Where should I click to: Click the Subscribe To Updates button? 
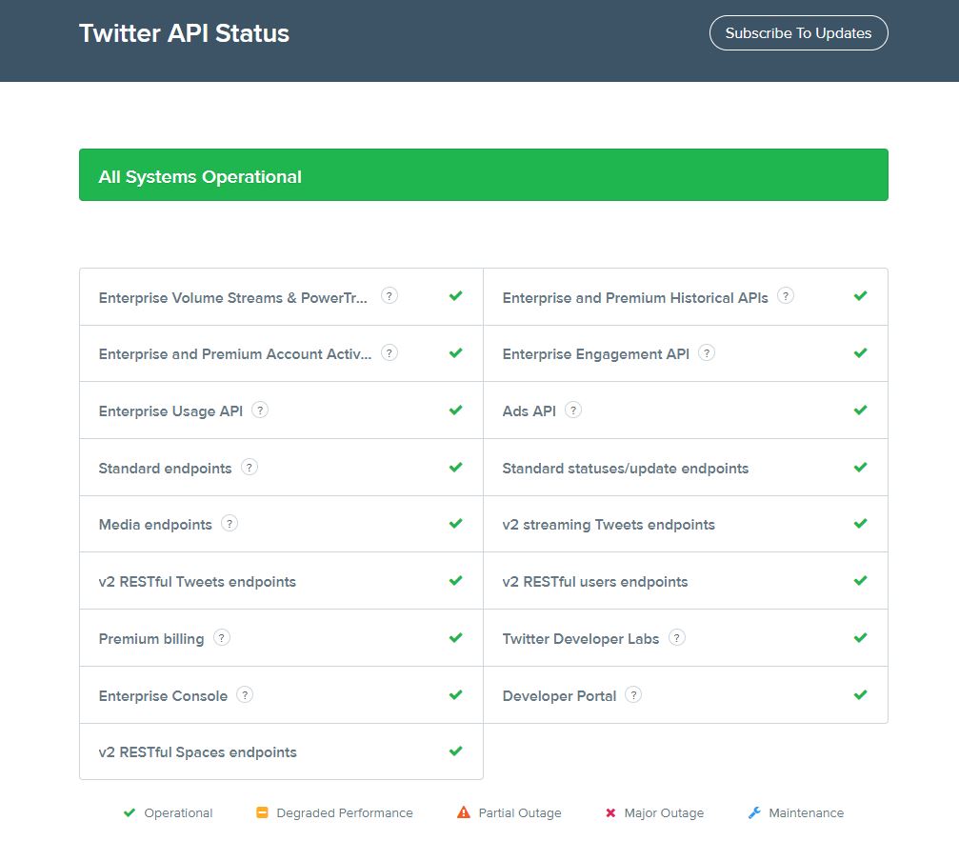point(798,33)
